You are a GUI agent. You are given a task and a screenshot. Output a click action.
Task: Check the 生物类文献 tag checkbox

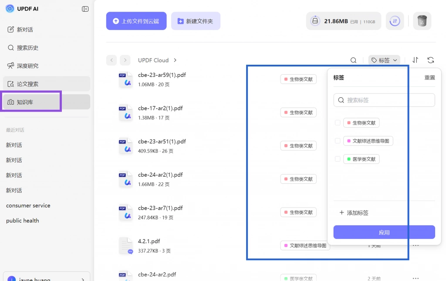[338, 123]
